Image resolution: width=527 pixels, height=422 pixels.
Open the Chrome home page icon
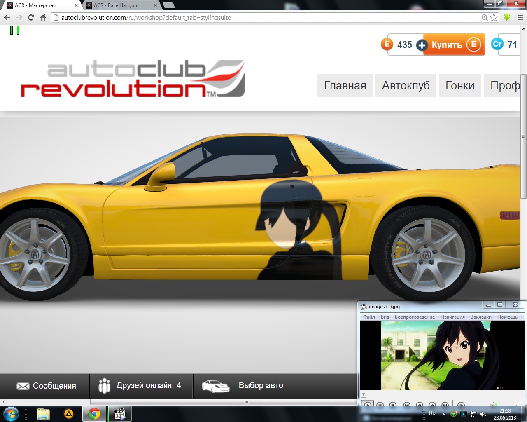pyautogui.click(x=43, y=17)
